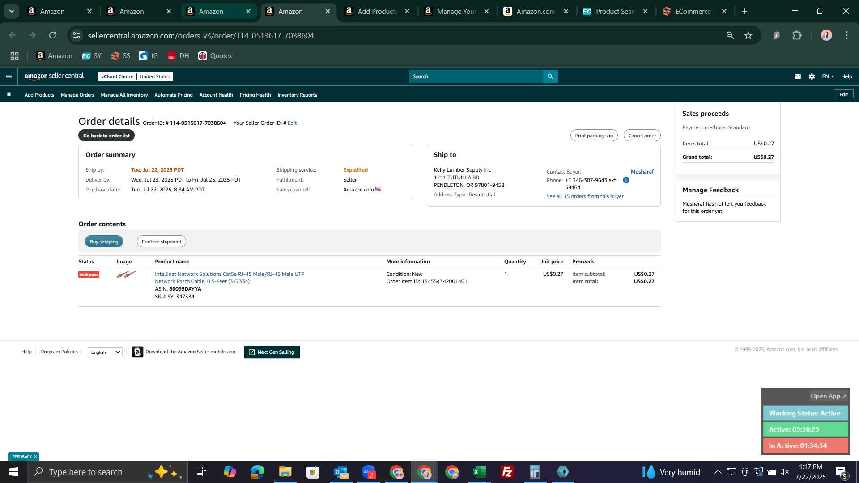
Task: Open the settings gear icon
Action: click(812, 76)
